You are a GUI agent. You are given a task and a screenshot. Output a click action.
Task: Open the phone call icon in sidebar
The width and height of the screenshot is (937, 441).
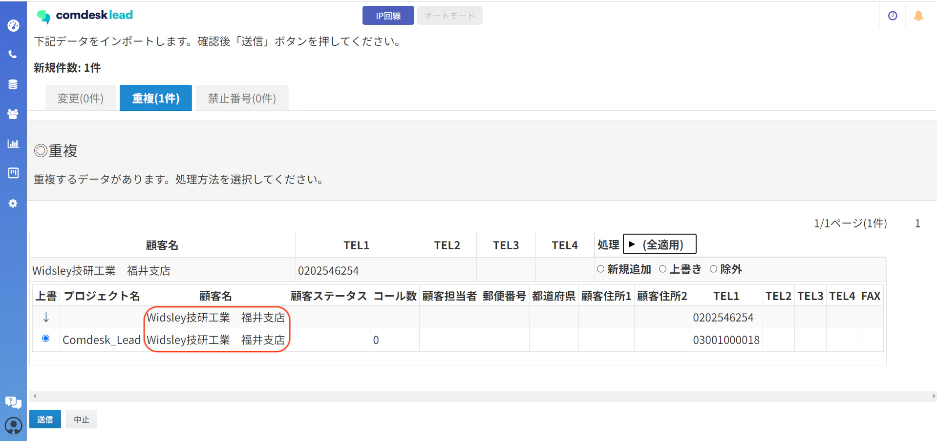tap(13, 54)
